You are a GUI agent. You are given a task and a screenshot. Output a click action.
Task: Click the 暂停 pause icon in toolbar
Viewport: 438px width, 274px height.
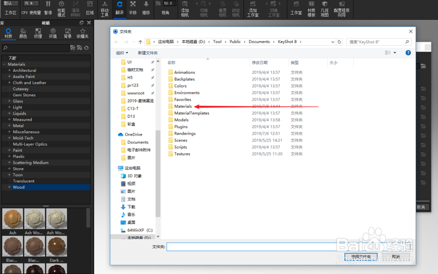pyautogui.click(x=48, y=8)
